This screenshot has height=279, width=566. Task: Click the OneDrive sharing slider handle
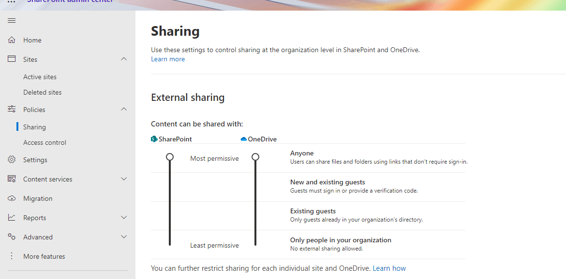tap(255, 156)
